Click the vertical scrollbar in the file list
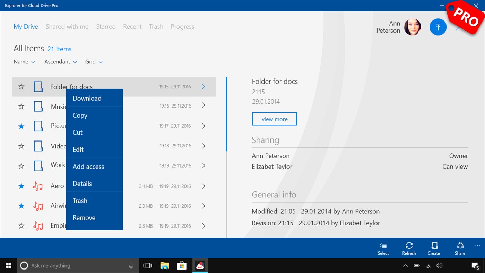The height and width of the screenshot is (273, 485). 227,114
